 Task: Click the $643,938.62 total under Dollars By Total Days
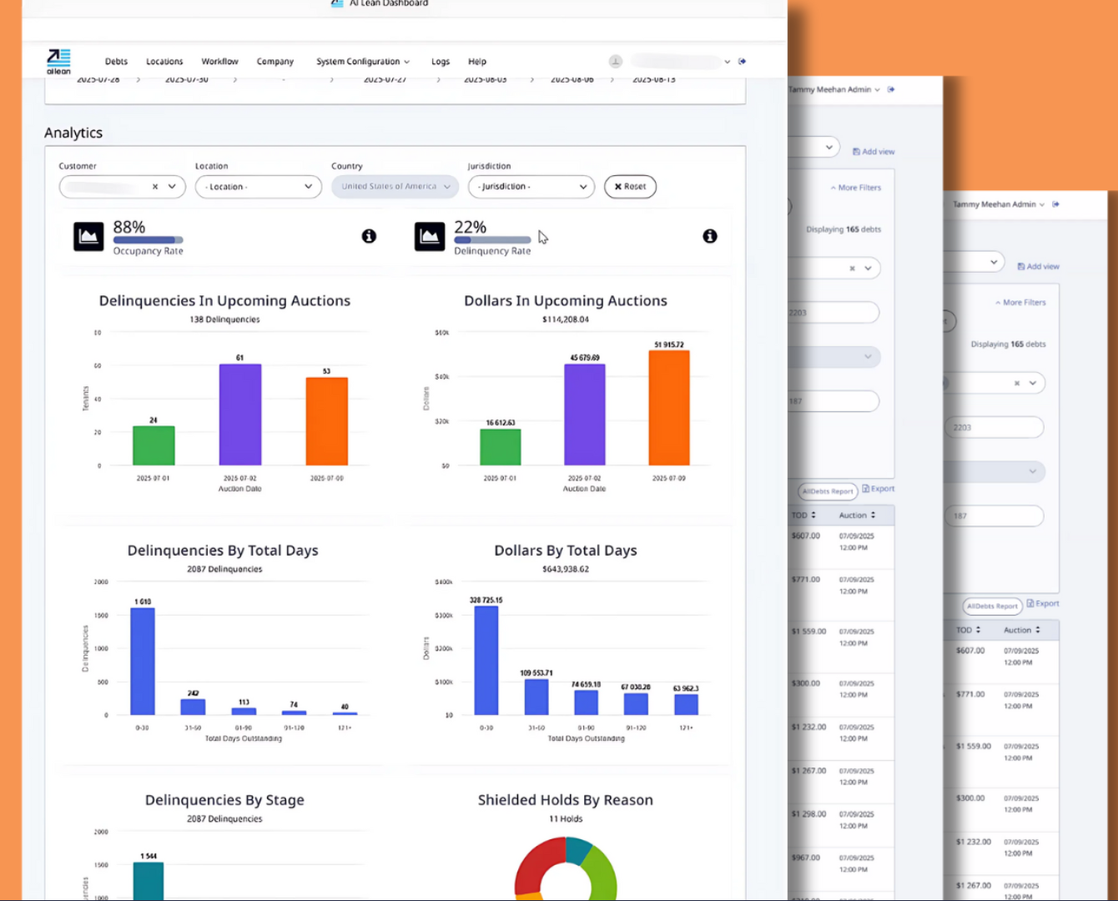pos(566,569)
